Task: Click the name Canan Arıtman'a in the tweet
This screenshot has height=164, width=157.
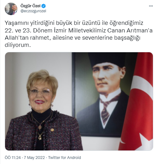Action: pyautogui.click(x=130, y=31)
